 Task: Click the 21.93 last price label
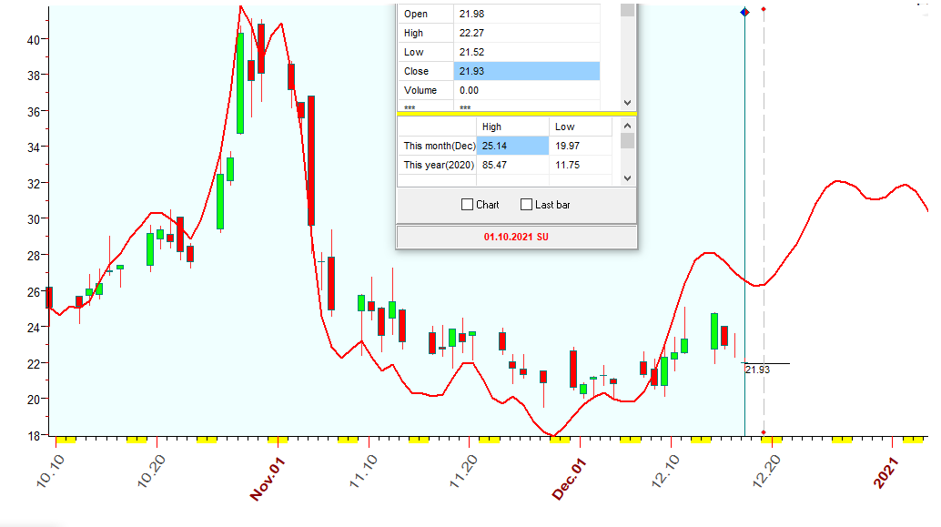[757, 370]
